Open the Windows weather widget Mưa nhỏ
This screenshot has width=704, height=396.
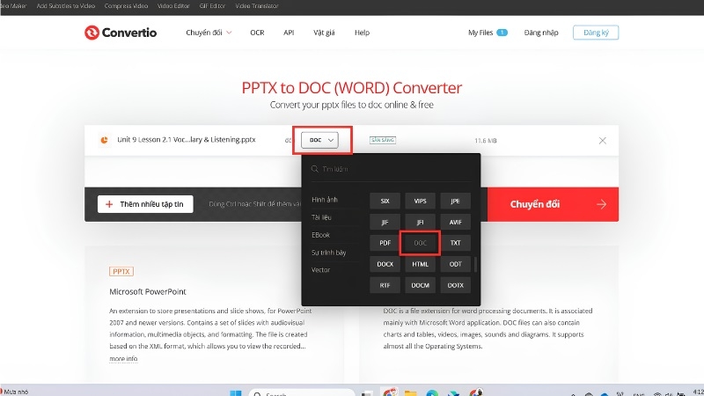pyautogui.click(x=14, y=392)
